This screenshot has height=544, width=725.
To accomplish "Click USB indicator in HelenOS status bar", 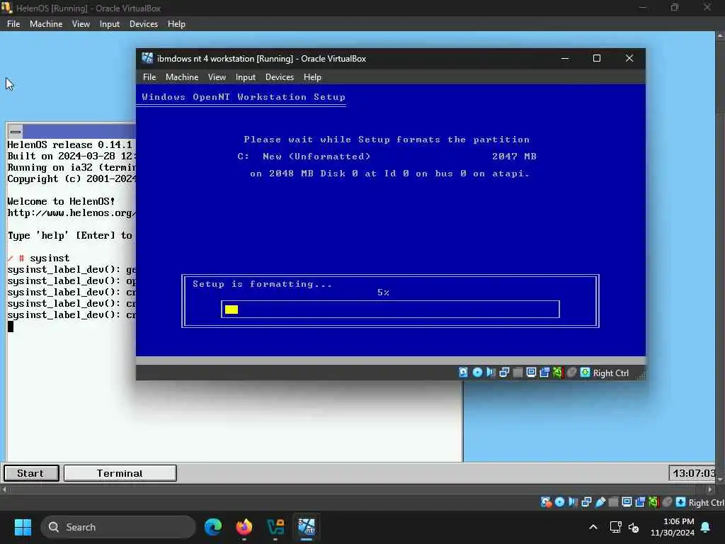I will (x=600, y=502).
